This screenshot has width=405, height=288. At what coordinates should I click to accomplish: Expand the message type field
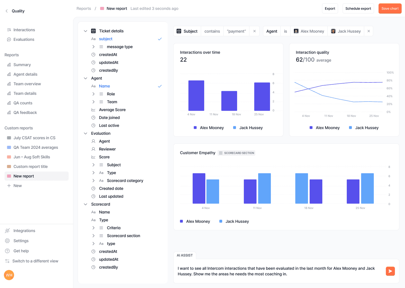click(93, 47)
